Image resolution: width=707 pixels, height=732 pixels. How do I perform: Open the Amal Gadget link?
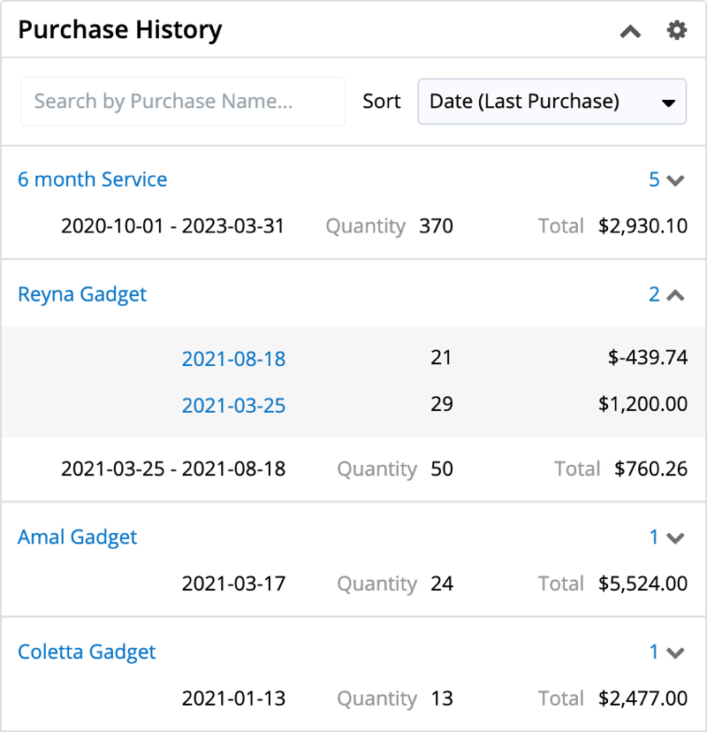[78, 537]
